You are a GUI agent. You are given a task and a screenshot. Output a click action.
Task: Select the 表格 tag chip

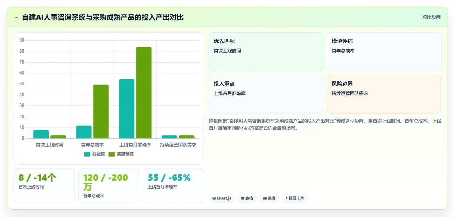(247, 198)
